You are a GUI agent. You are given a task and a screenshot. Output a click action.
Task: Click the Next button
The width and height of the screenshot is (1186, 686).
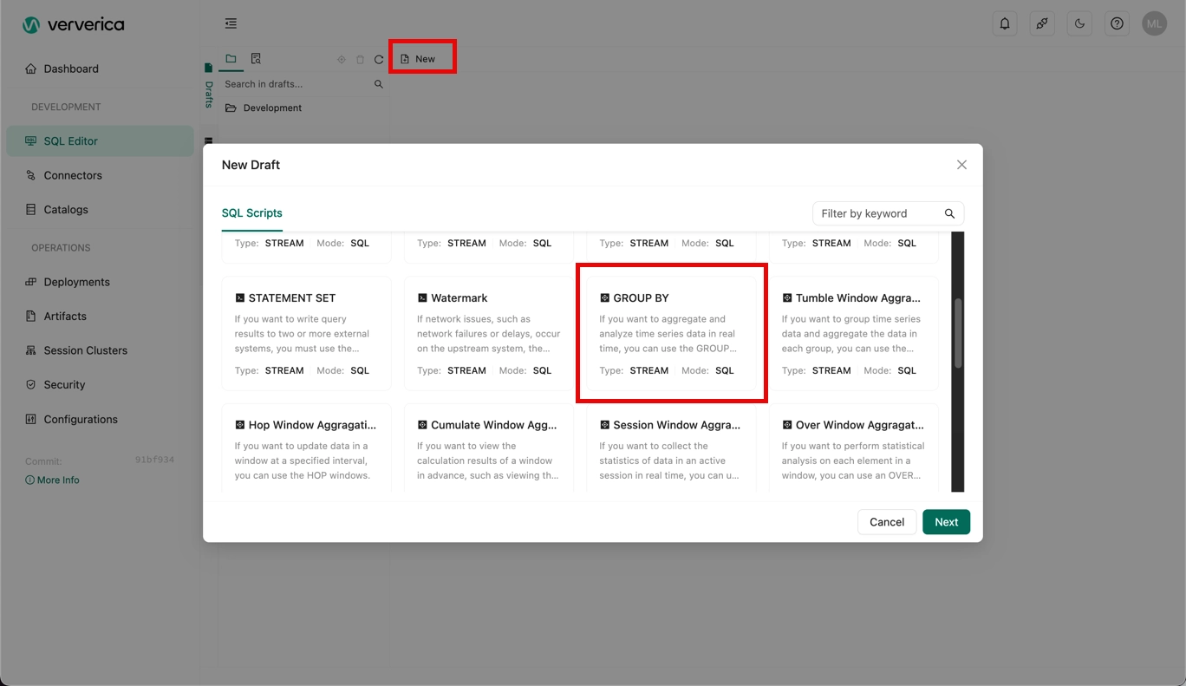[x=946, y=522]
